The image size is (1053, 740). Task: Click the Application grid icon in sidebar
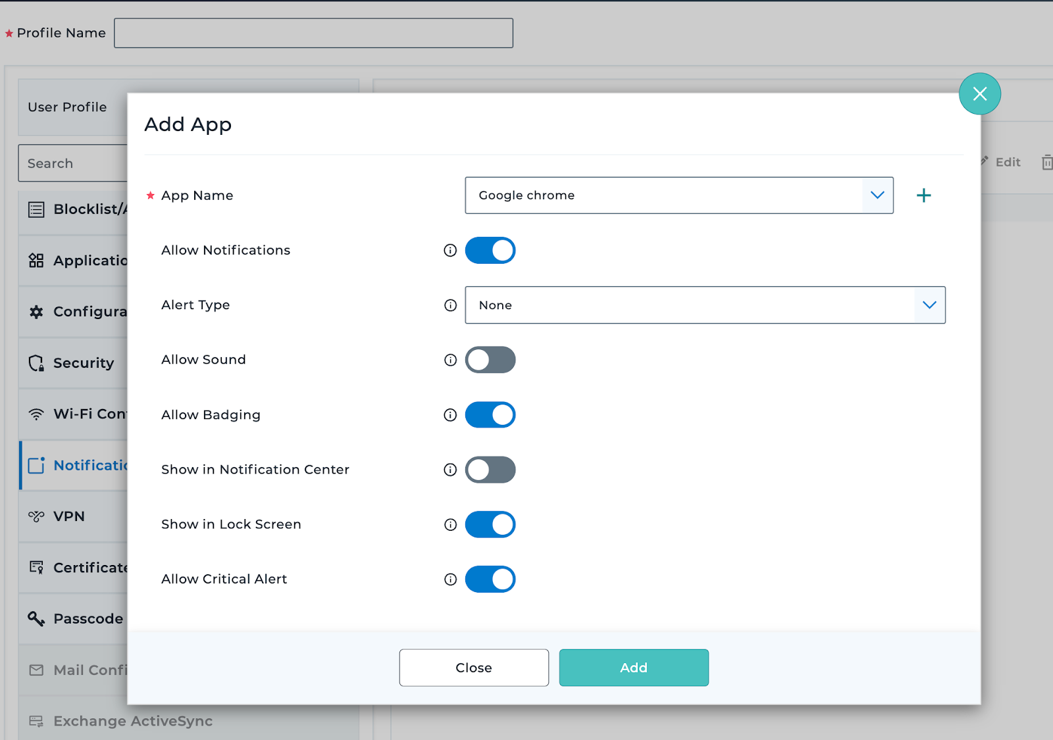36,260
